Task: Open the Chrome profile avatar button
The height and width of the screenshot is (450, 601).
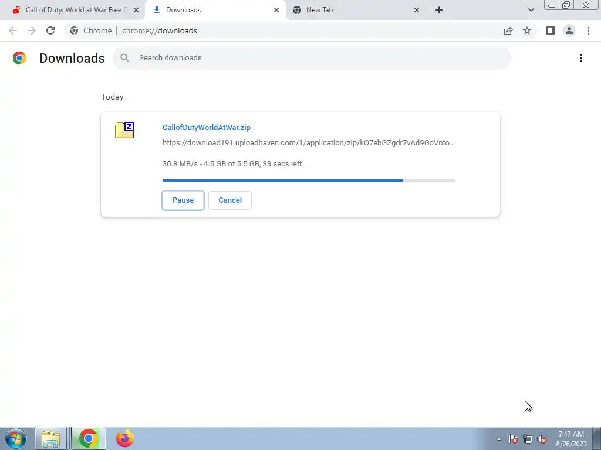Action: [569, 30]
